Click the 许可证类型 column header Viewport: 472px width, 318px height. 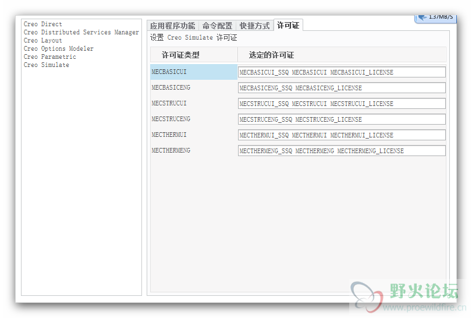pyautogui.click(x=194, y=55)
